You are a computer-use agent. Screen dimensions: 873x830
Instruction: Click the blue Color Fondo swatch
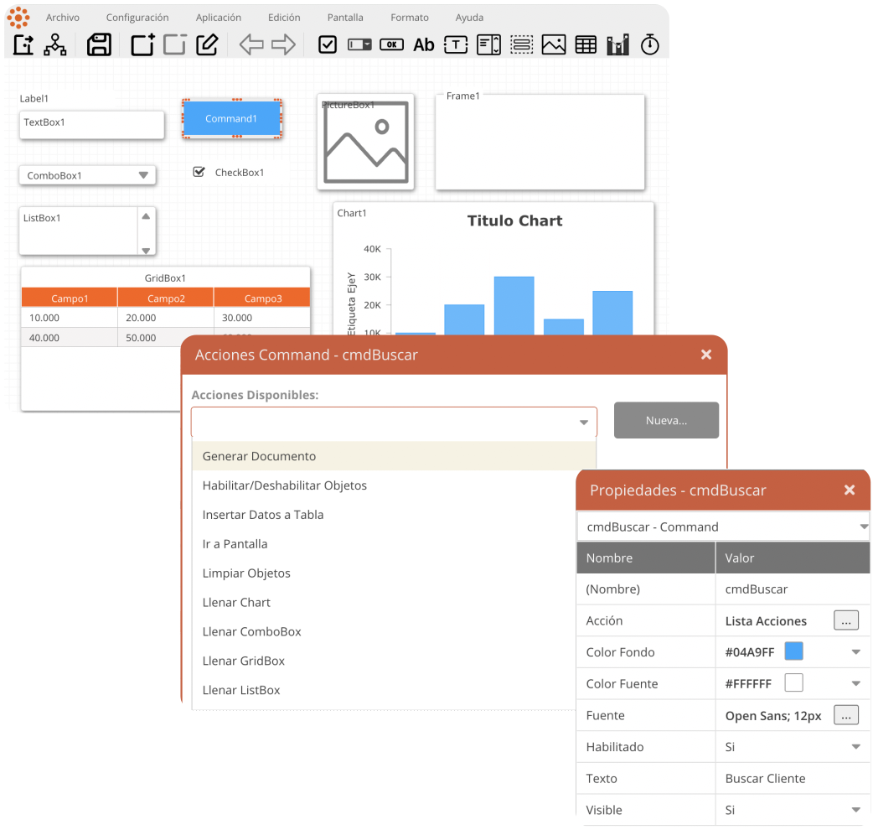[x=793, y=651]
